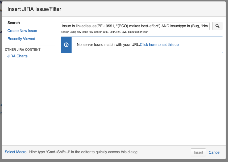
Task: Cancel the Insert JIRA Issue dialog
Action: [x=214, y=152]
